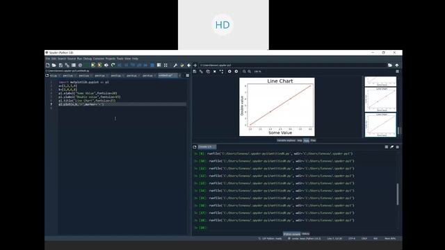Click the conda environment status entry
The image size is (445, 250).
[305, 239]
